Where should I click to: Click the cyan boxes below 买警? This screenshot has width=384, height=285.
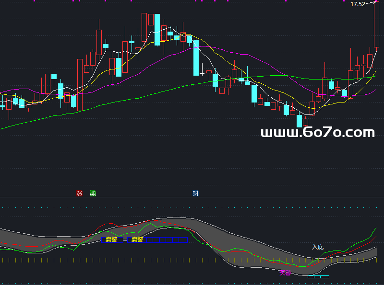318,277
